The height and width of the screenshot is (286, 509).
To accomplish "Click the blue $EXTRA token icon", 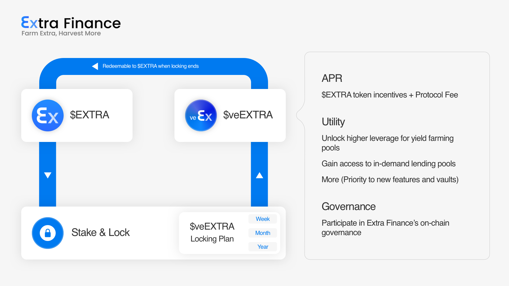I will coord(48,115).
